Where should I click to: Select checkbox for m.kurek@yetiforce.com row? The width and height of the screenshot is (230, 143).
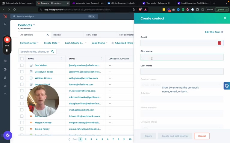22,91
